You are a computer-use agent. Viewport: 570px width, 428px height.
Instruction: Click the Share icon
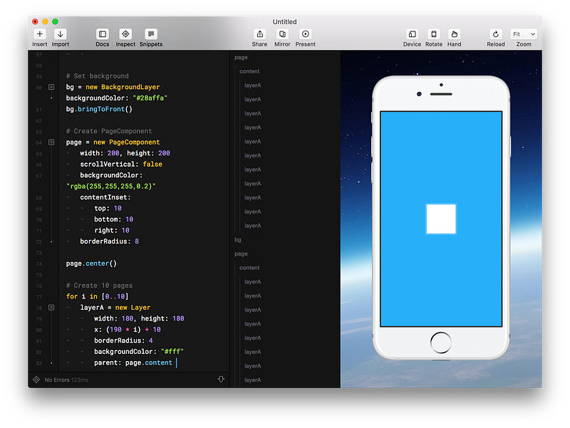point(259,33)
